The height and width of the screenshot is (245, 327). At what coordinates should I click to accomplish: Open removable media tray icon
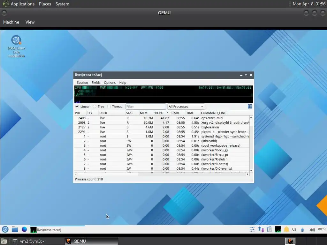pos(302,230)
